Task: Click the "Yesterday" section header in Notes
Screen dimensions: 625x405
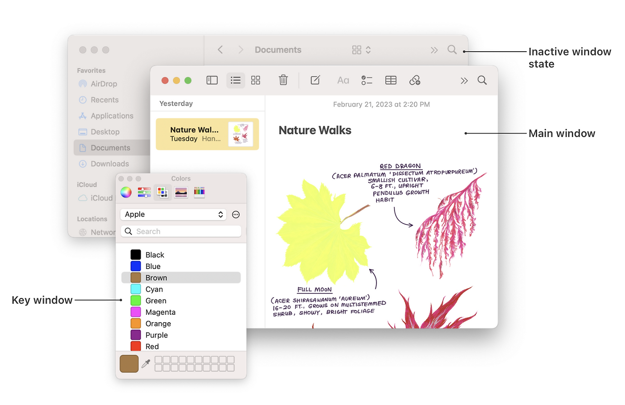Action: (176, 103)
